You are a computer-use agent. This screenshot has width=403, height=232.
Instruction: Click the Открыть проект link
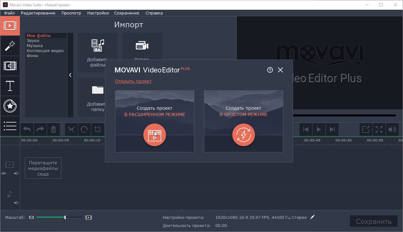tap(133, 81)
